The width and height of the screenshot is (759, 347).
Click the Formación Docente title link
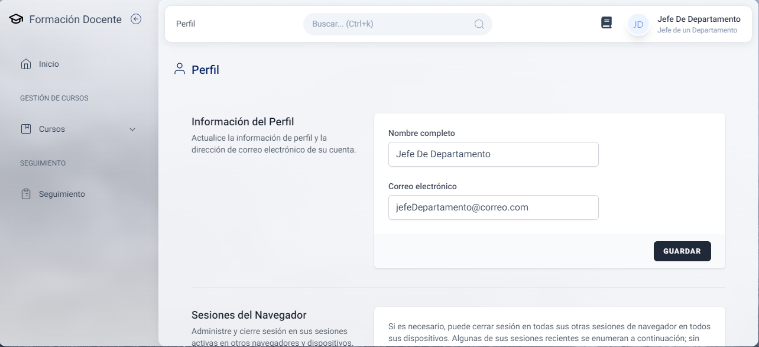75,20
